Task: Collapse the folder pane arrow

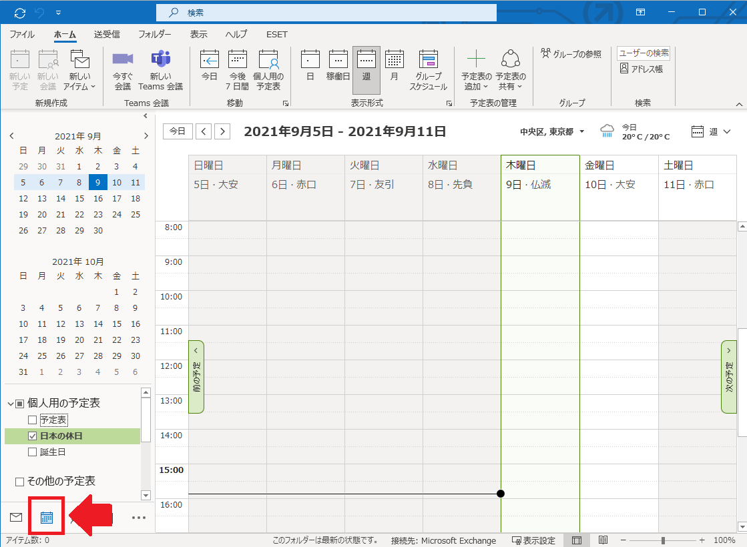Action: 146,115
